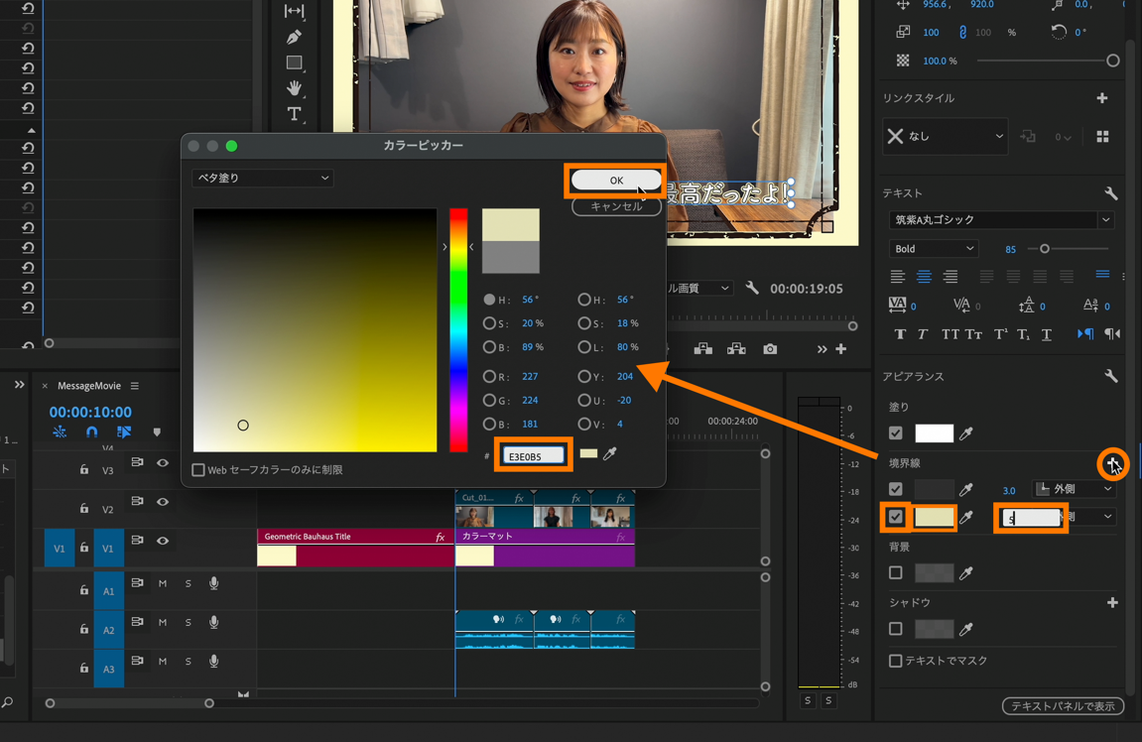This screenshot has width=1142, height=742.
Task: Toggle the second stroke checkbox
Action: (896, 517)
